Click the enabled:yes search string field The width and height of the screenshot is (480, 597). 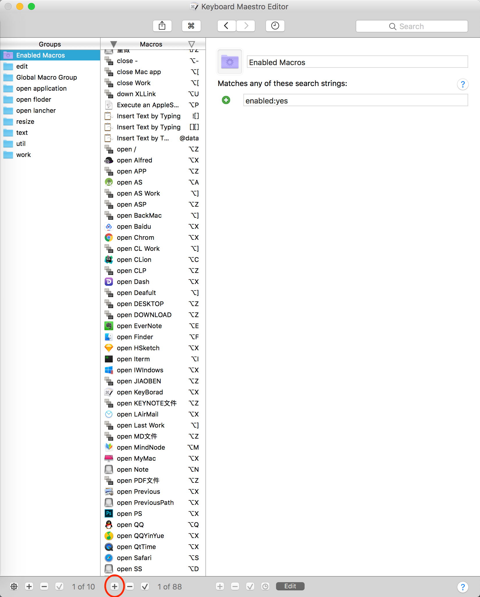(355, 101)
